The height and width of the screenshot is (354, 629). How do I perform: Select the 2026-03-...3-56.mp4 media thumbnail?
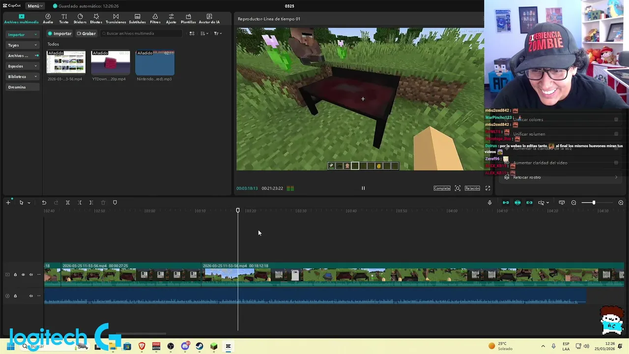pos(66,62)
